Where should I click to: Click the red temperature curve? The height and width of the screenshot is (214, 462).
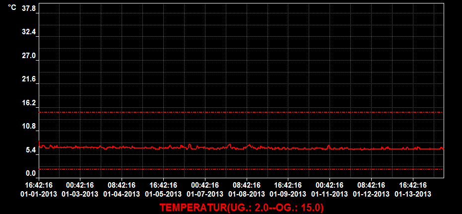tap(241, 147)
